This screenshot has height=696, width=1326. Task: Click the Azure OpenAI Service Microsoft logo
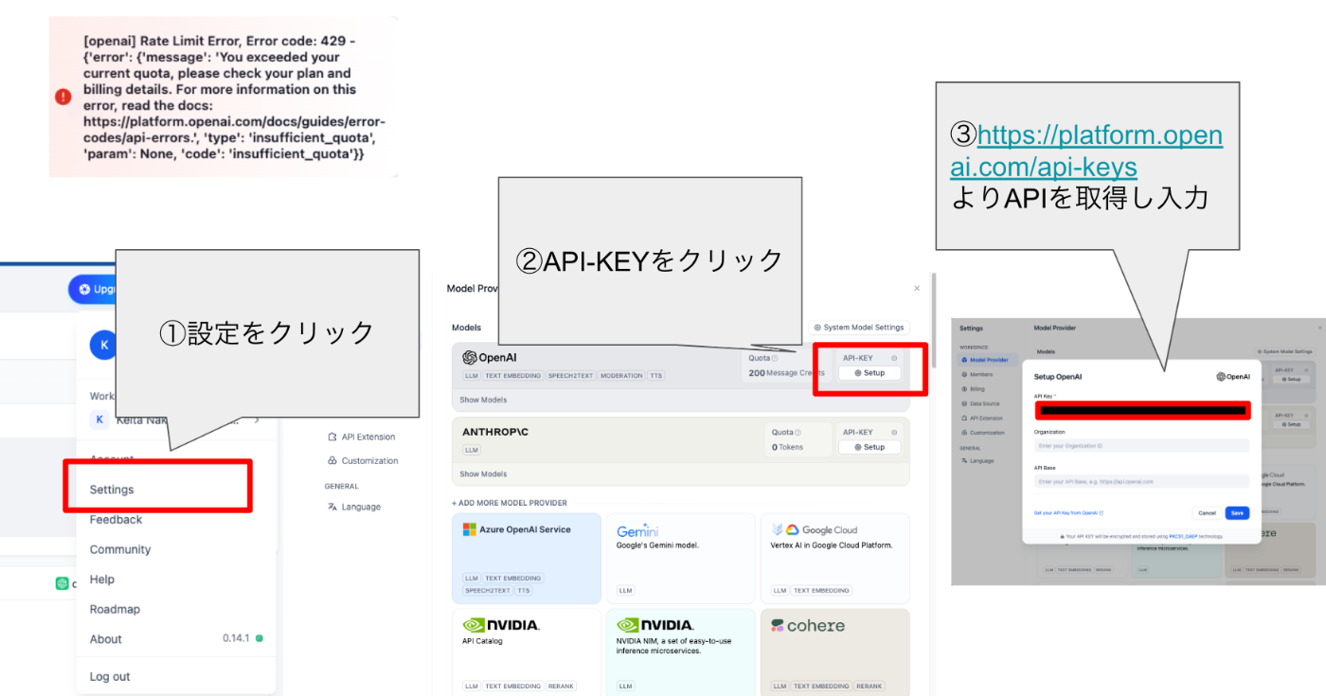[x=469, y=529]
